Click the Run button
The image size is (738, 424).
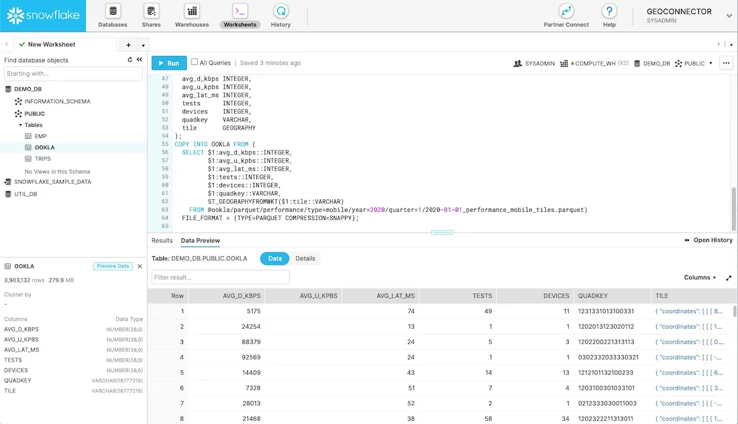(168, 62)
